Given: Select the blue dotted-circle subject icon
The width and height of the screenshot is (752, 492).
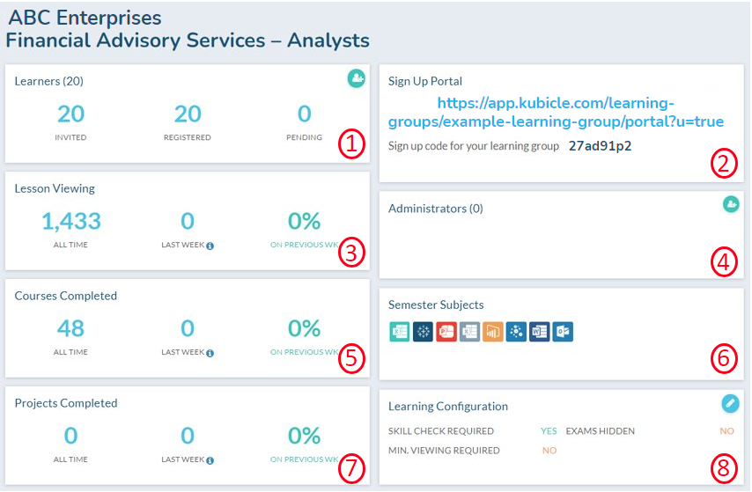Looking at the screenshot, I should coord(516,332).
